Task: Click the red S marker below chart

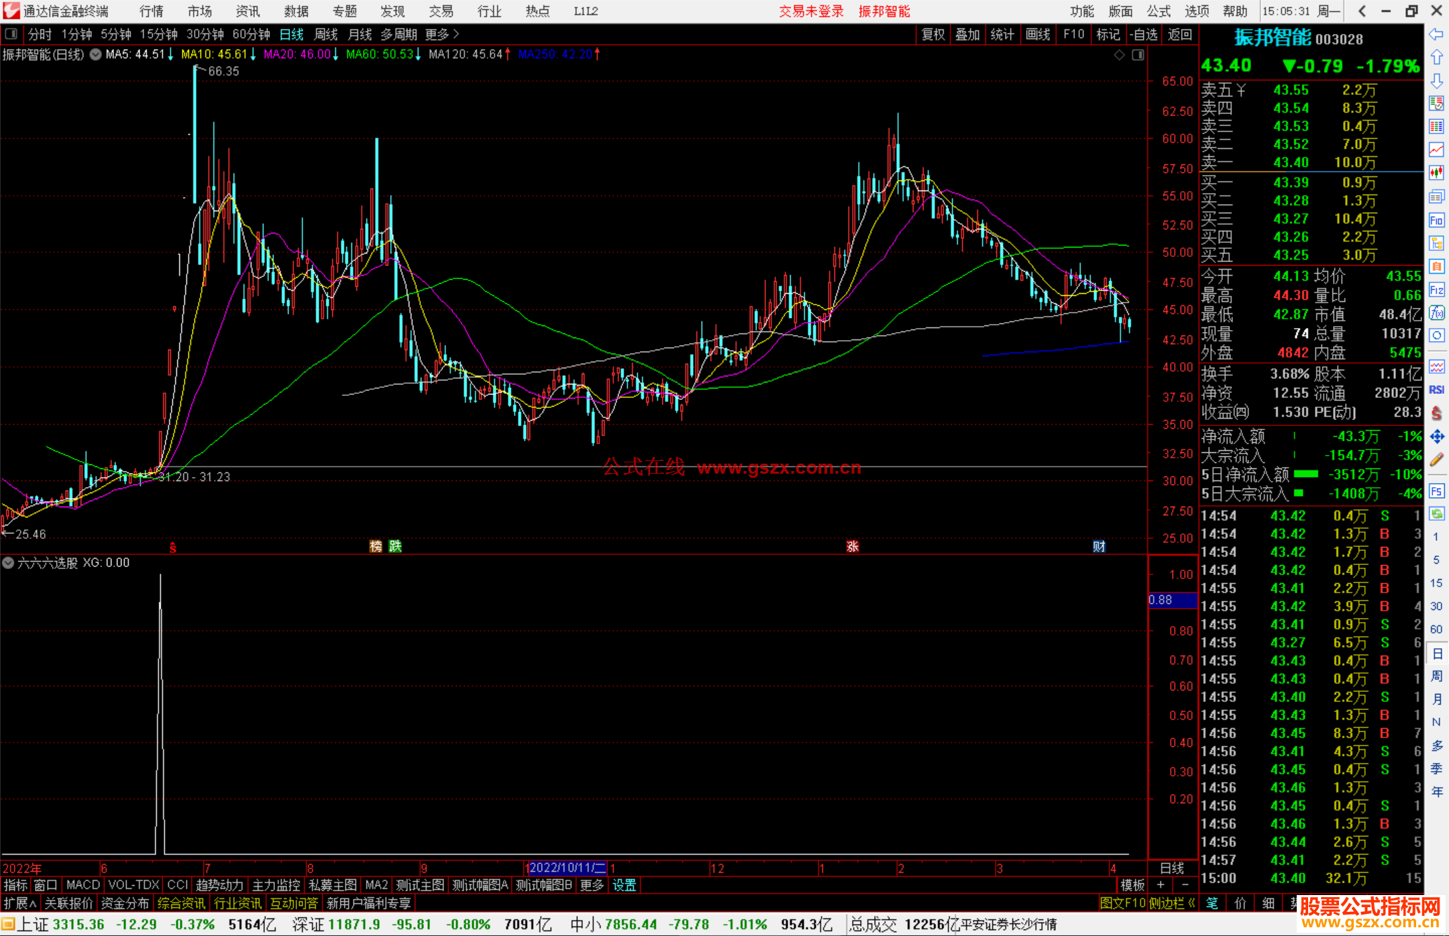Action: tap(173, 548)
